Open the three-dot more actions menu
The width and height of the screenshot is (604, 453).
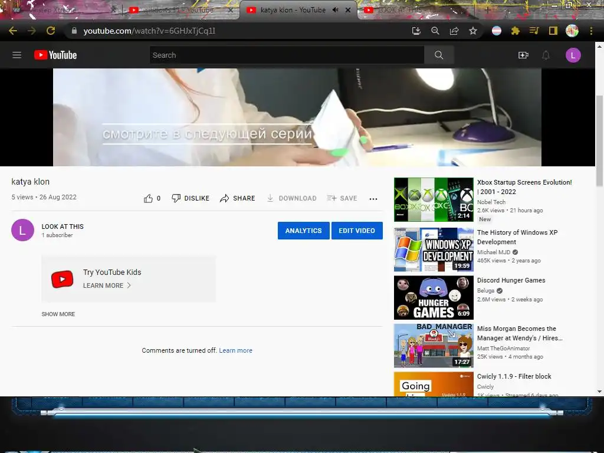[373, 199]
